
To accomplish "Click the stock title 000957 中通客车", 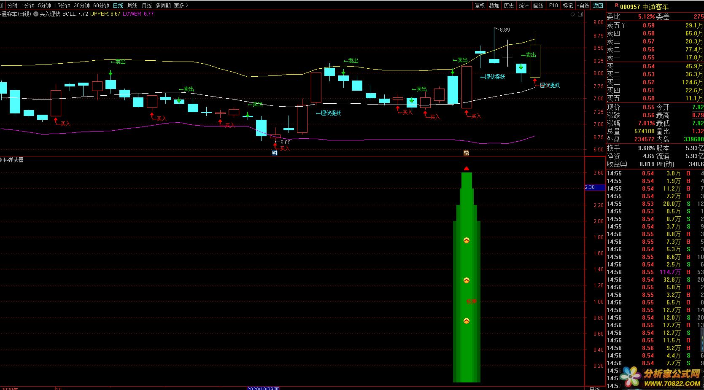I will [x=644, y=7].
